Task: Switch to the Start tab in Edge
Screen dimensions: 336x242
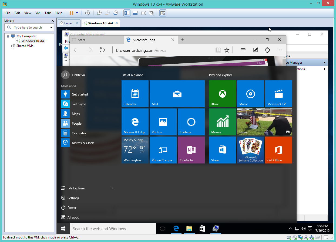Action: click(x=97, y=40)
